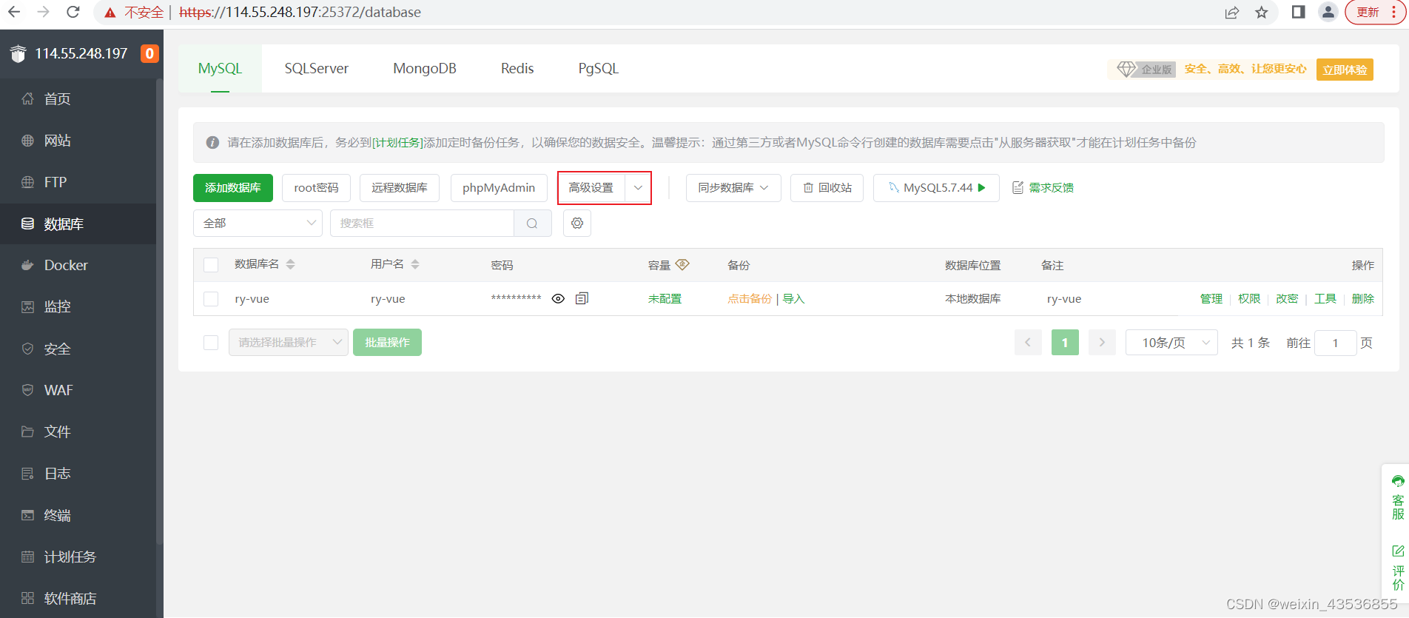
Task: Open the 软件商店 app store sidebar item
Action: pyautogui.click(x=78, y=598)
